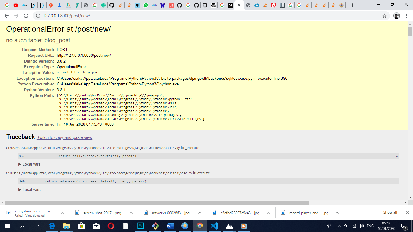Open options for screen-shot-2017 png download

pyautogui.click(x=131, y=213)
